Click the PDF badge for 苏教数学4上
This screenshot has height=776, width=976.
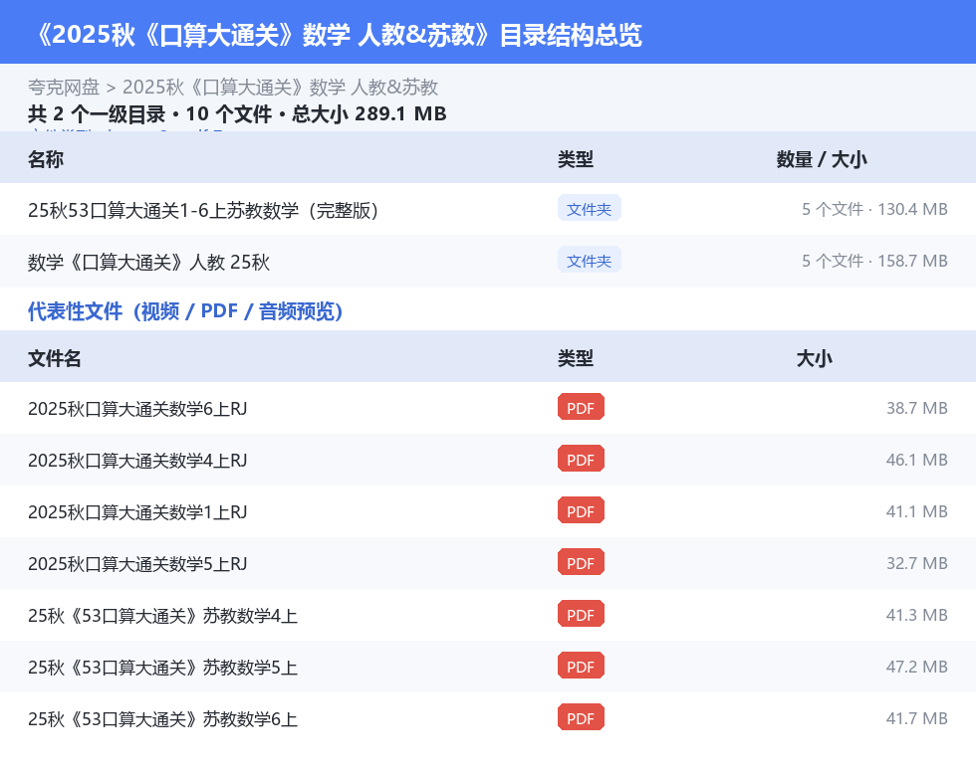point(581,614)
